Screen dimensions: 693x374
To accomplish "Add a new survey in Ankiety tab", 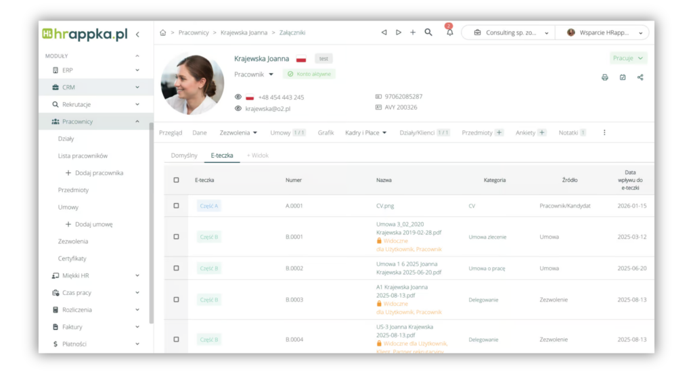I will (x=542, y=133).
